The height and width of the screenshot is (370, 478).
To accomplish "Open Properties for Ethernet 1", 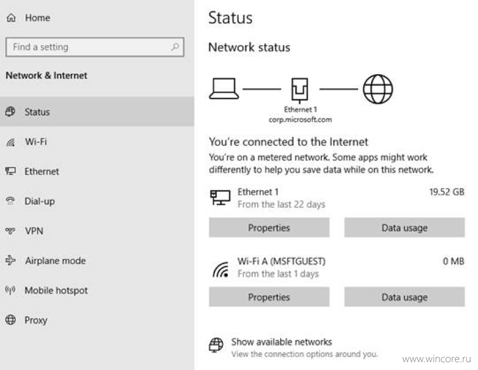I will point(269,227).
